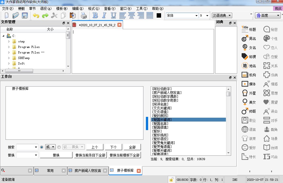
Task: Apply Italic formatting
Action: (104, 15)
